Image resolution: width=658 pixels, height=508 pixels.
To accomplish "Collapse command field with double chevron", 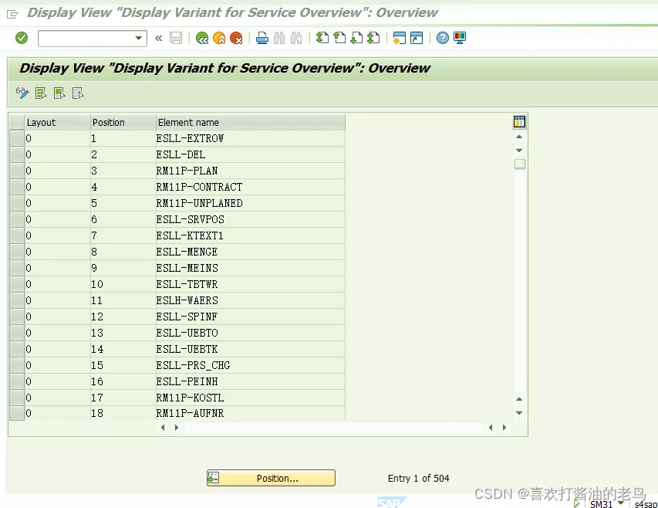I will pos(159,38).
